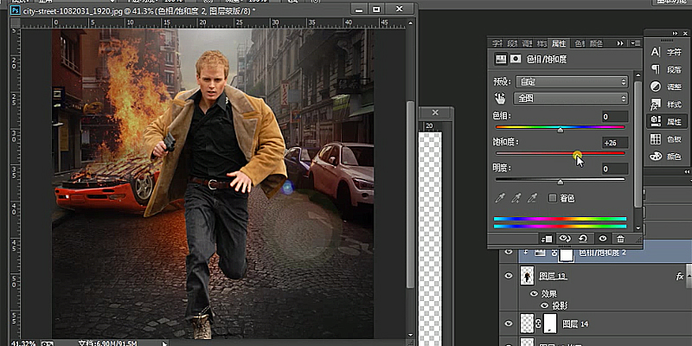This screenshot has width=692, height=346.
Task: Pick the subtract-from-sample eyedropper
Action: (x=533, y=199)
